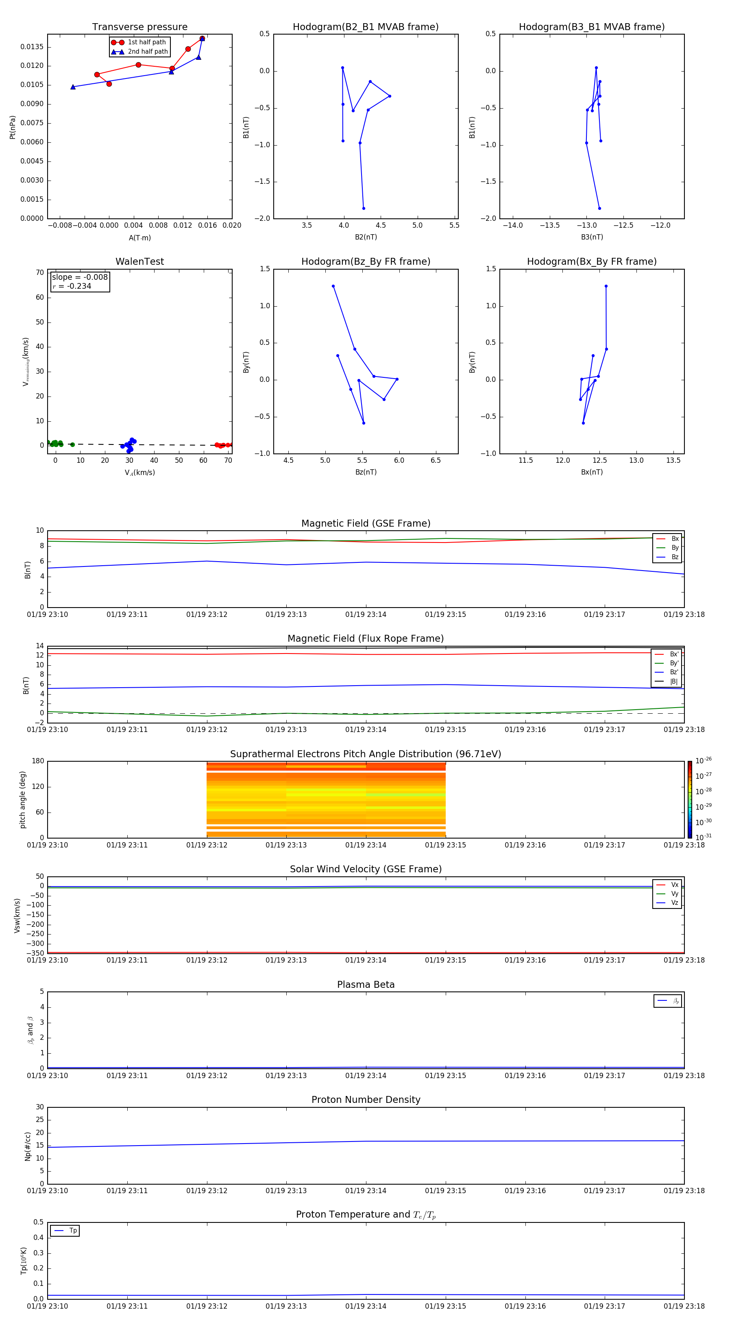Click the Bx legend entry in GSE plot
Viewport: 732px width, 1342px height.
[x=667, y=539]
